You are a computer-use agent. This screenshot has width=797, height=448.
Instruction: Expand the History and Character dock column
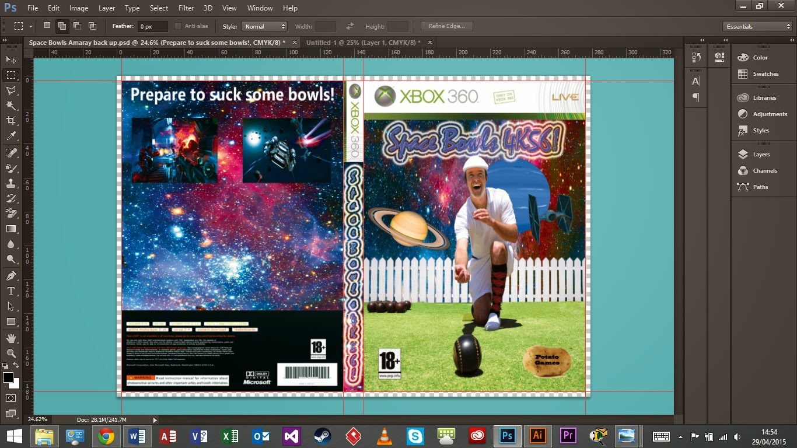(x=702, y=40)
